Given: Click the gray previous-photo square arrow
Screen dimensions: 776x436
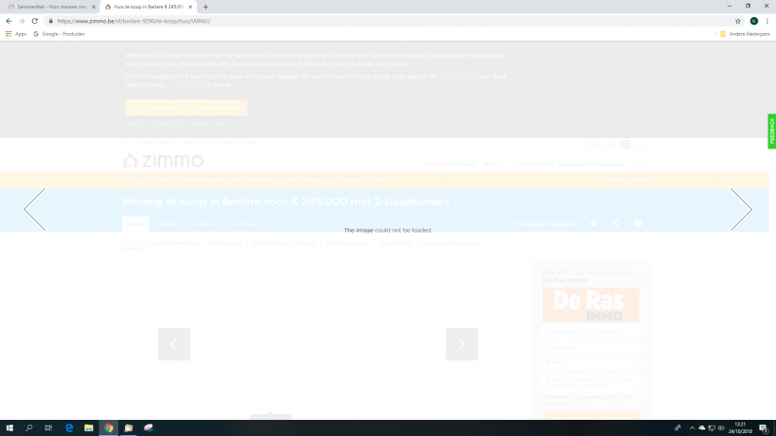Looking at the screenshot, I should [174, 344].
